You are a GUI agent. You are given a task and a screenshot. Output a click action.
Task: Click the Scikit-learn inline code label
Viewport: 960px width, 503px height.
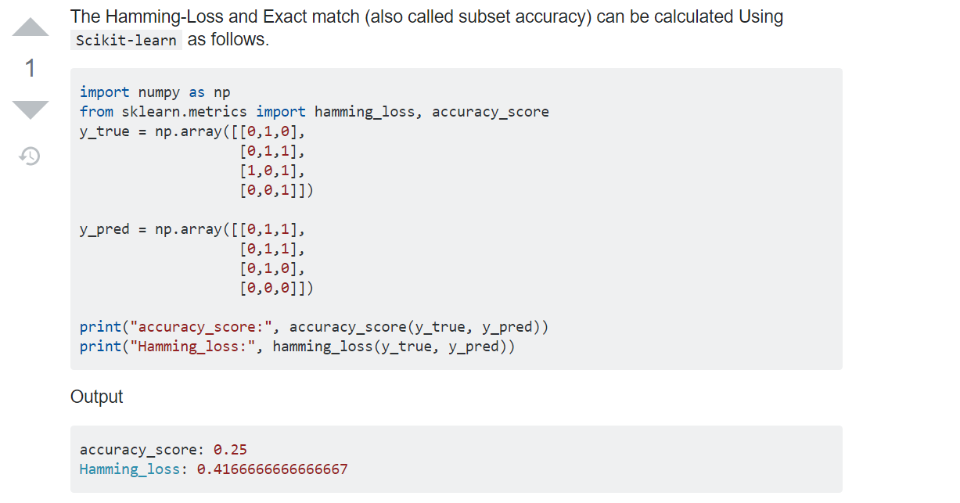(126, 40)
